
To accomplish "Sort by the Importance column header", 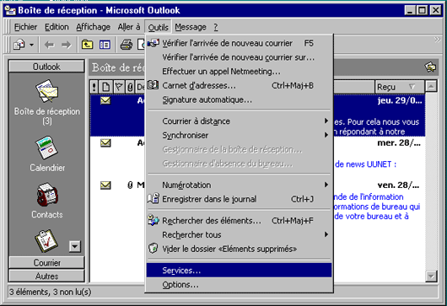I will (x=94, y=87).
